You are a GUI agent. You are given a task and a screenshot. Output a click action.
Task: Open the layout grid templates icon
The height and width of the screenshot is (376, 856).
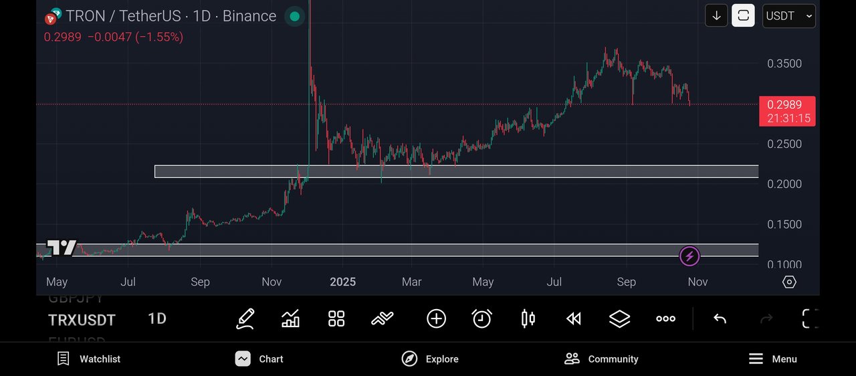(336, 319)
